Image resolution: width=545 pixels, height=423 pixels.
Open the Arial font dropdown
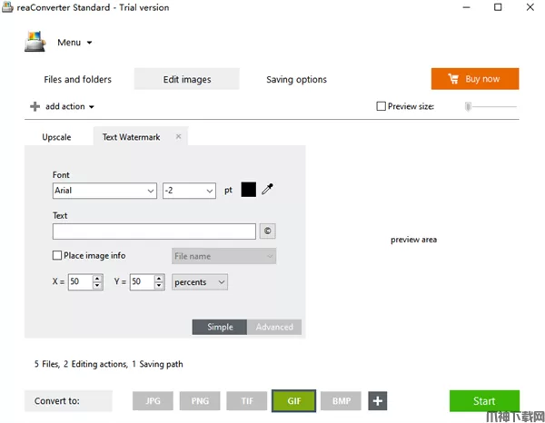pyautogui.click(x=104, y=191)
